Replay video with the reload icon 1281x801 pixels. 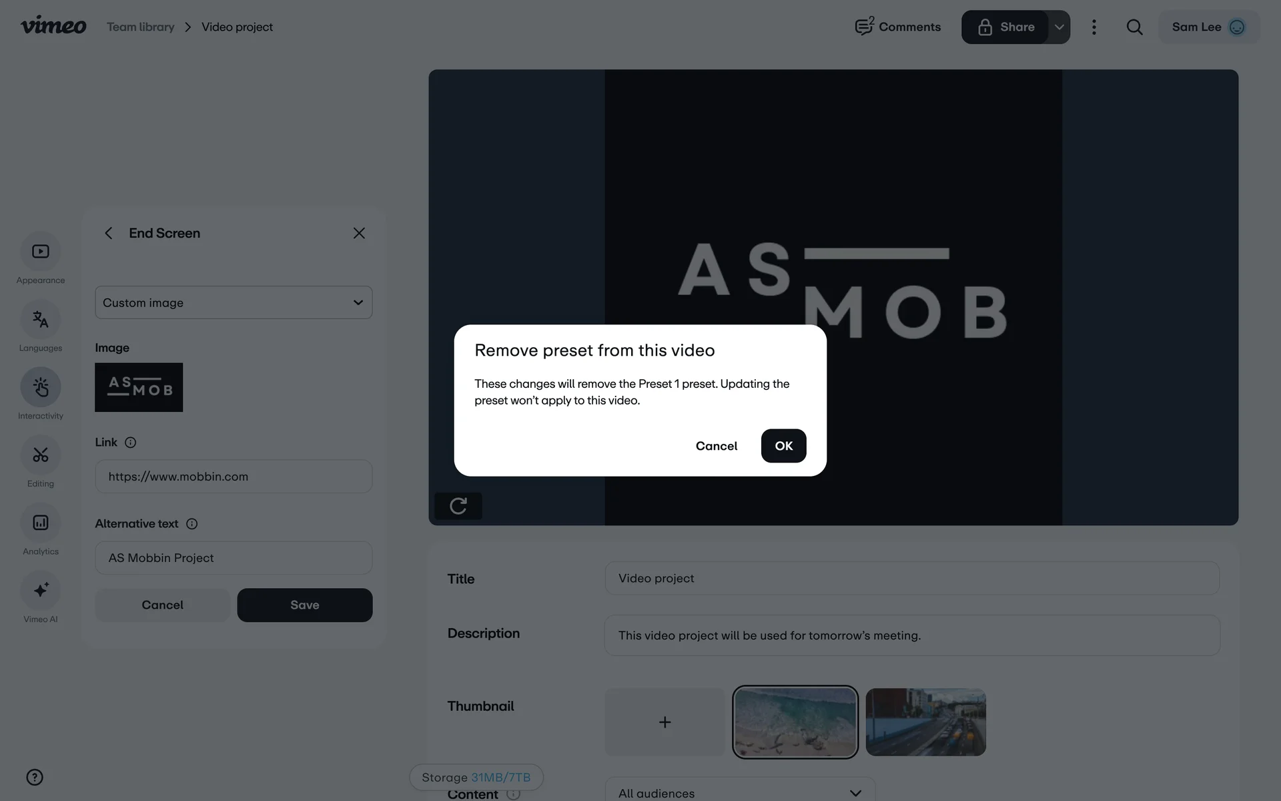pyautogui.click(x=458, y=506)
